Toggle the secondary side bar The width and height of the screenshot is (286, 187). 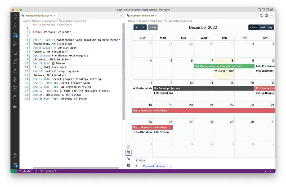click(x=267, y=10)
